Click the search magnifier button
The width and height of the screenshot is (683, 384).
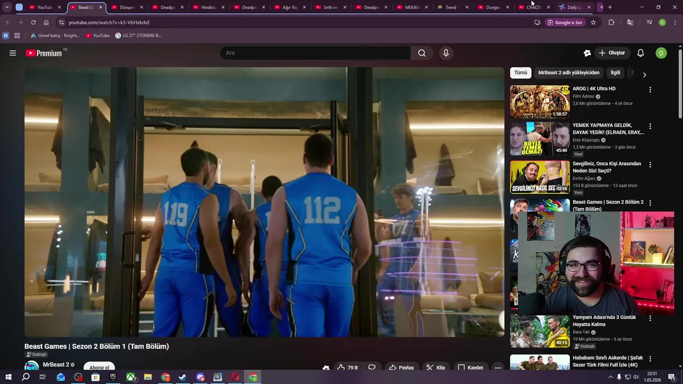pos(422,53)
